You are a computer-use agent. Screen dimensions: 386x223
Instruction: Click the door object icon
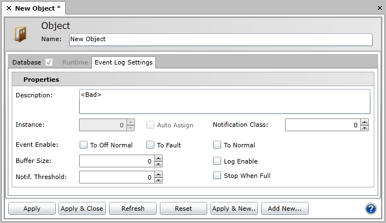tap(20, 34)
